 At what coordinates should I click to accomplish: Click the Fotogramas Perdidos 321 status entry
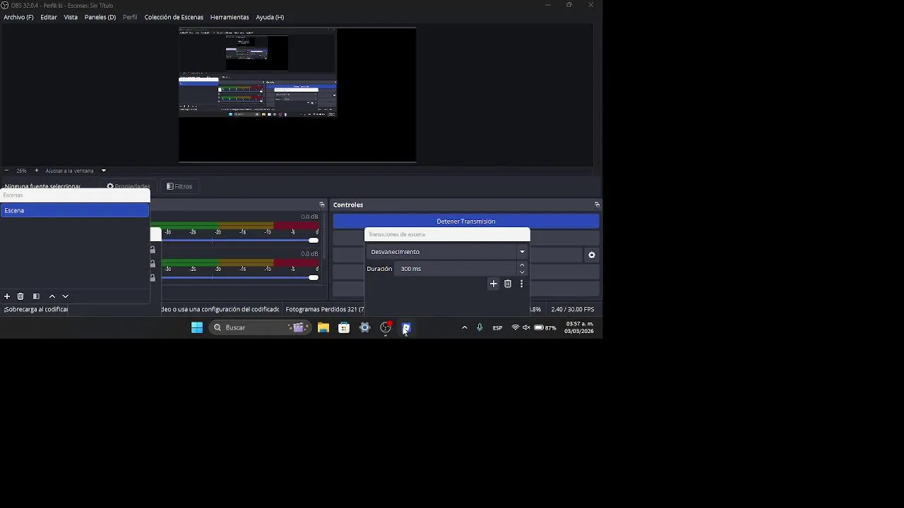[325, 309]
